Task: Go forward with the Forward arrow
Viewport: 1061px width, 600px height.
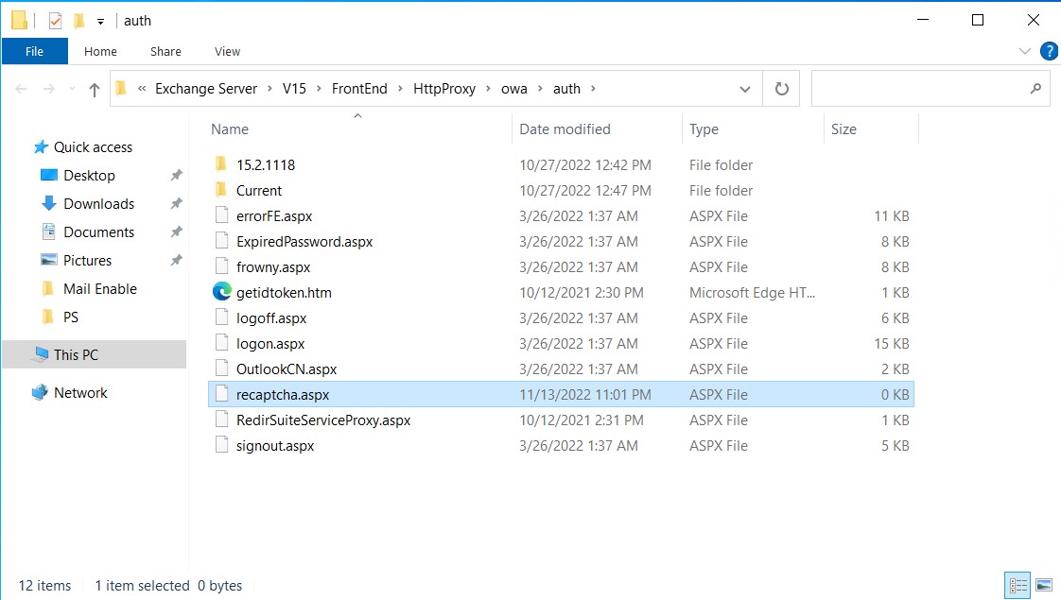Action: [49, 89]
